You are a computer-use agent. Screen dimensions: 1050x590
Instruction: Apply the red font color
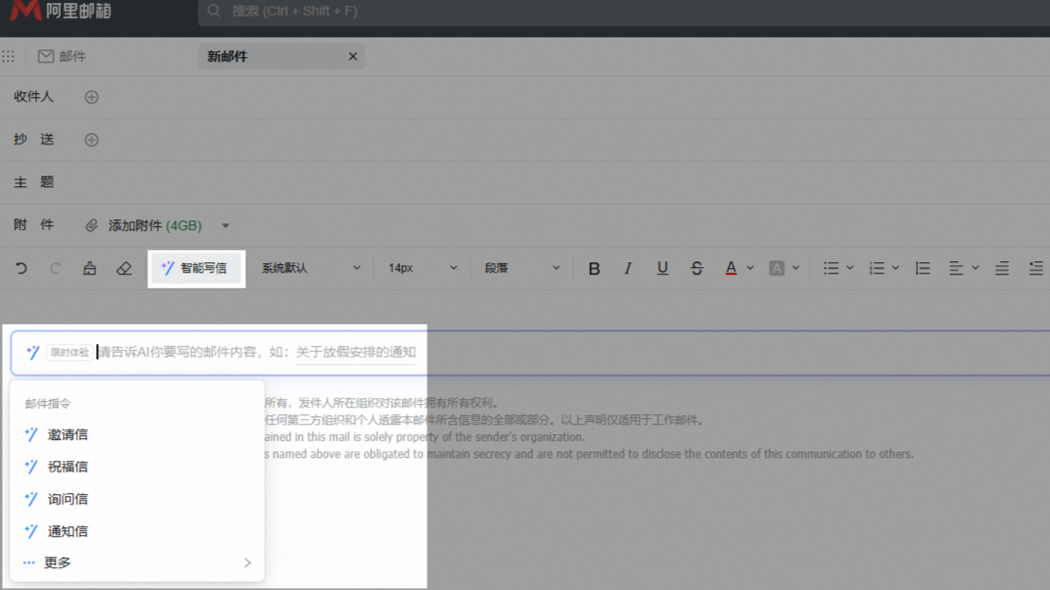[731, 268]
